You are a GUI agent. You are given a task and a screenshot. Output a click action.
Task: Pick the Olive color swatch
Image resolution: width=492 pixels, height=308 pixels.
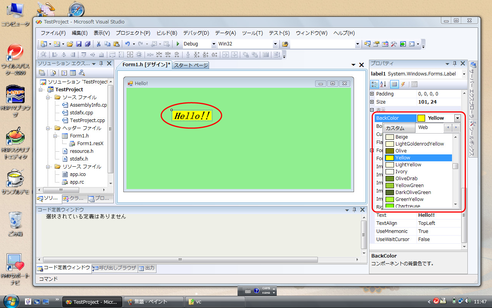pos(390,151)
